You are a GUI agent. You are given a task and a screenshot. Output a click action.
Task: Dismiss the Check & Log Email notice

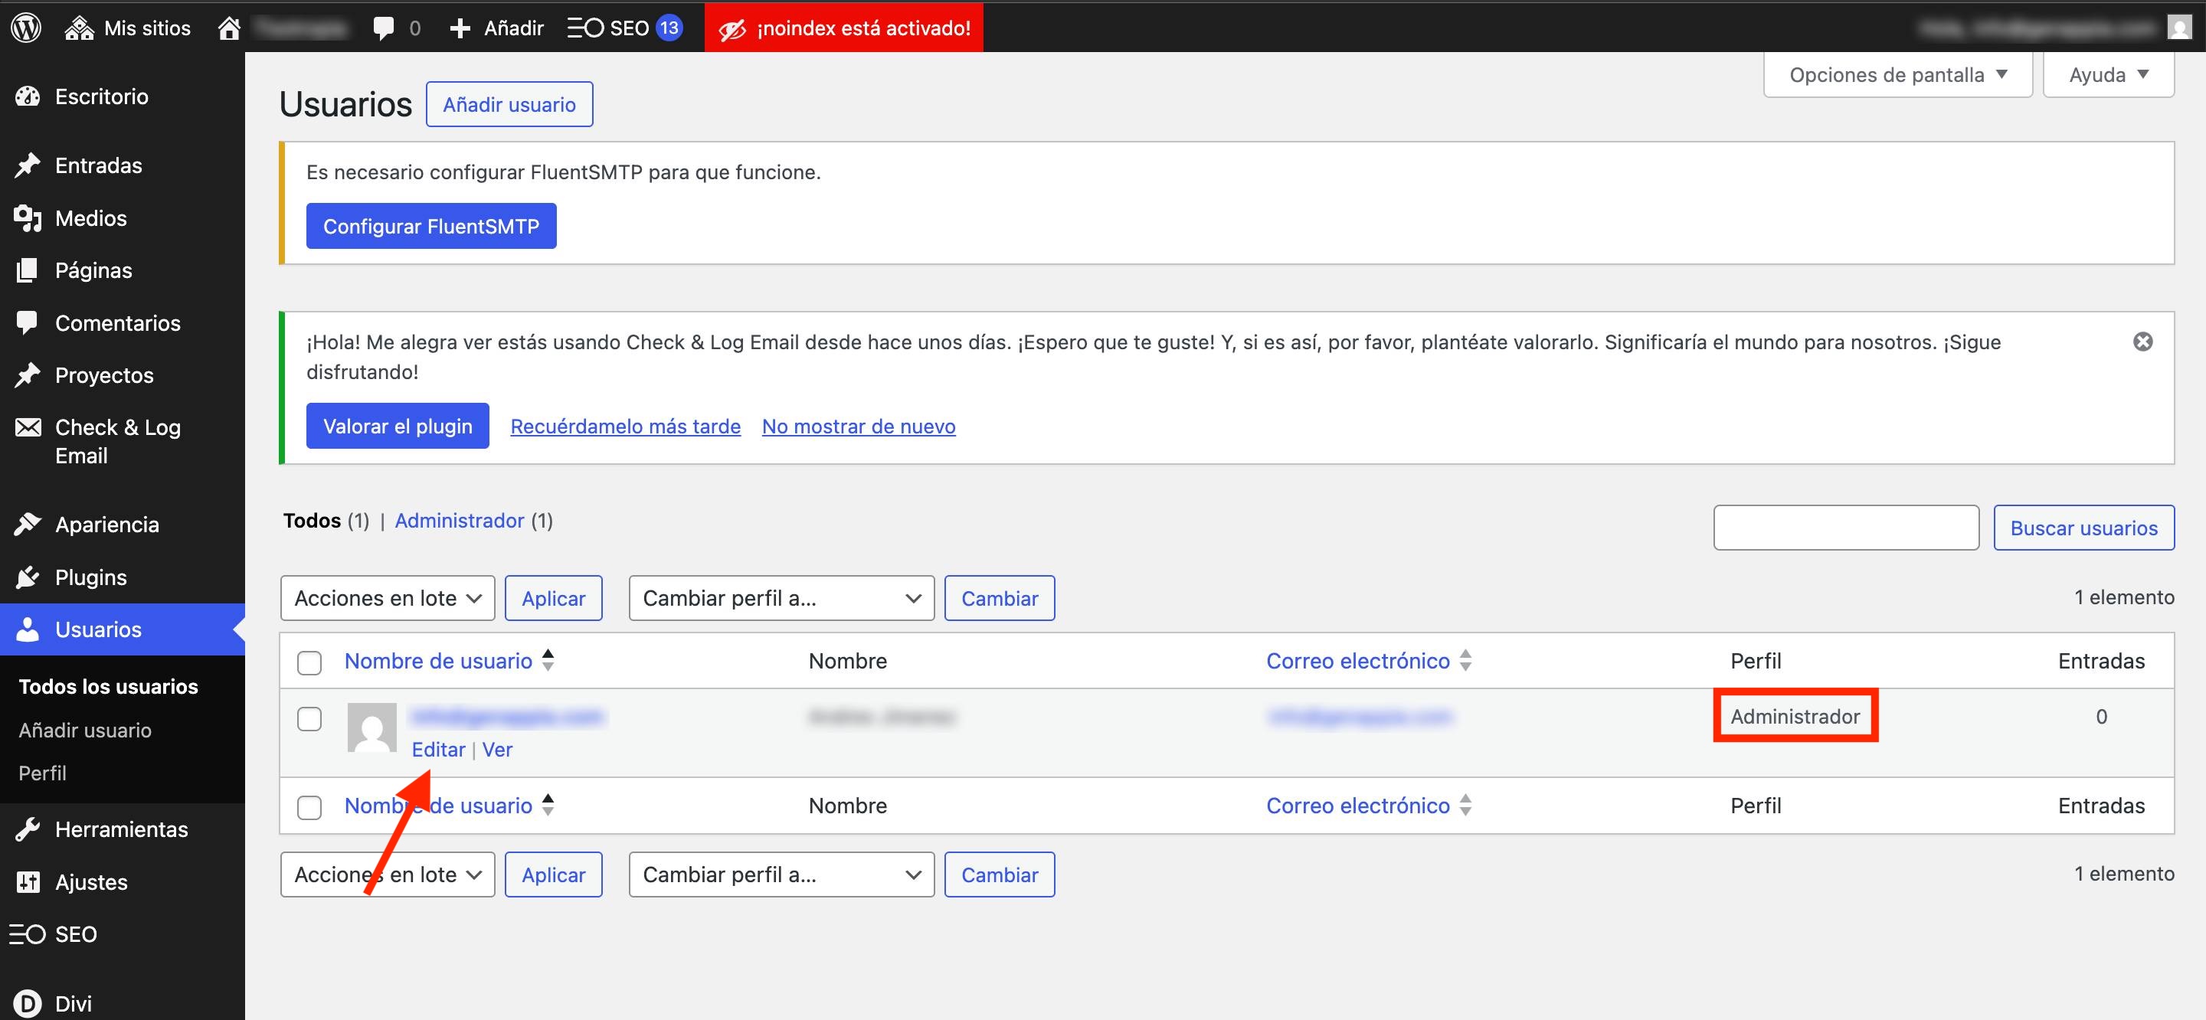pyautogui.click(x=2142, y=342)
